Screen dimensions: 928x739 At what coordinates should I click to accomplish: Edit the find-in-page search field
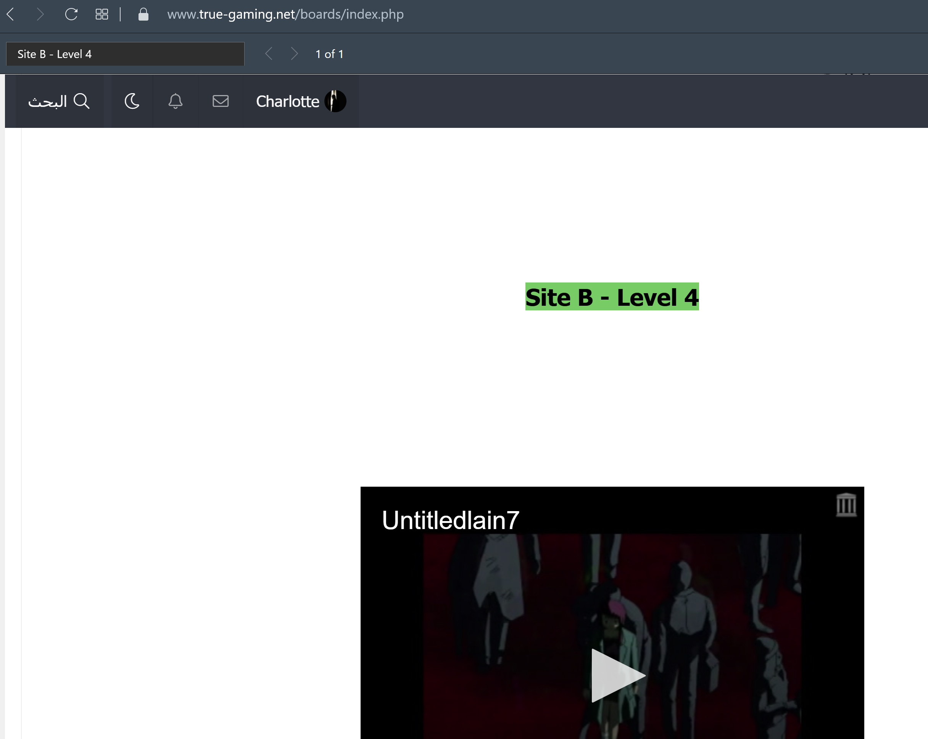tap(125, 54)
